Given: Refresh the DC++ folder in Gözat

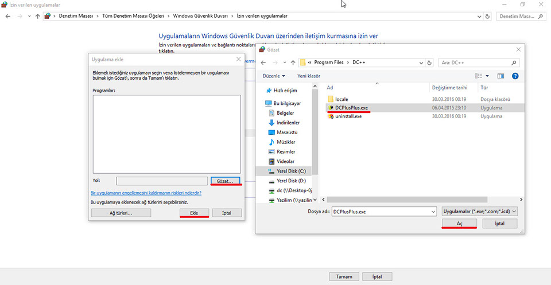Looking at the screenshot, I should pyautogui.click(x=429, y=63).
